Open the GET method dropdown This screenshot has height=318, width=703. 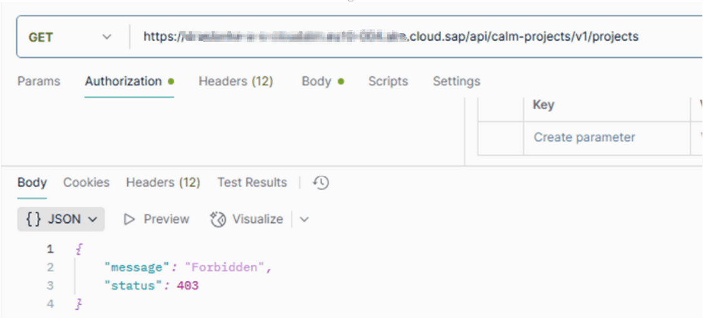pos(70,37)
